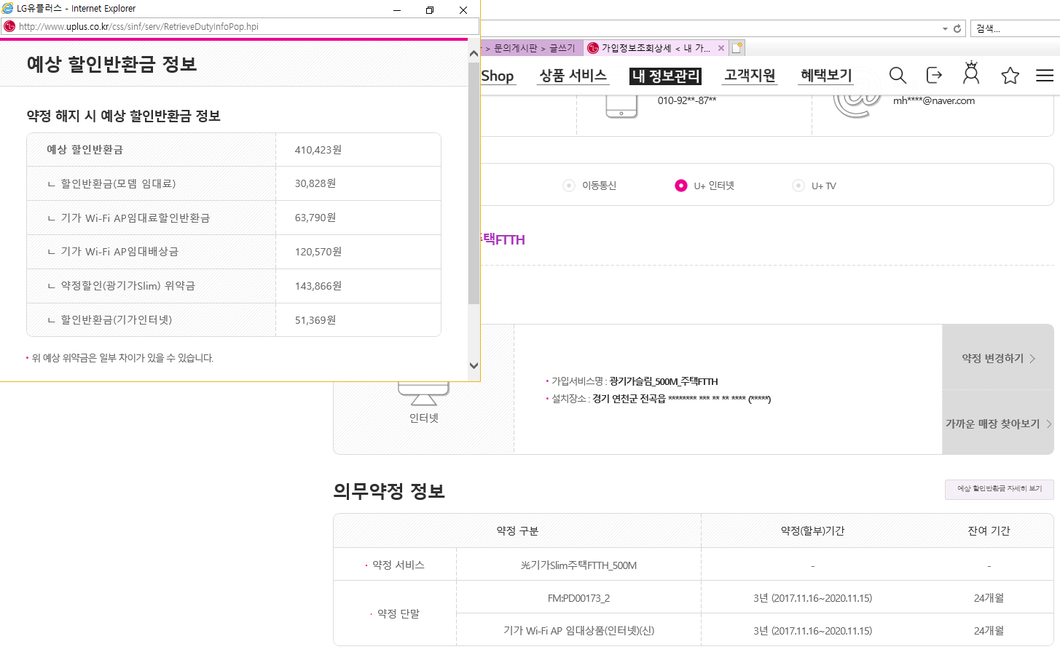Click the browser 검색 search input field
Viewport: 1060px width, 652px height.
pyautogui.click(x=1016, y=29)
